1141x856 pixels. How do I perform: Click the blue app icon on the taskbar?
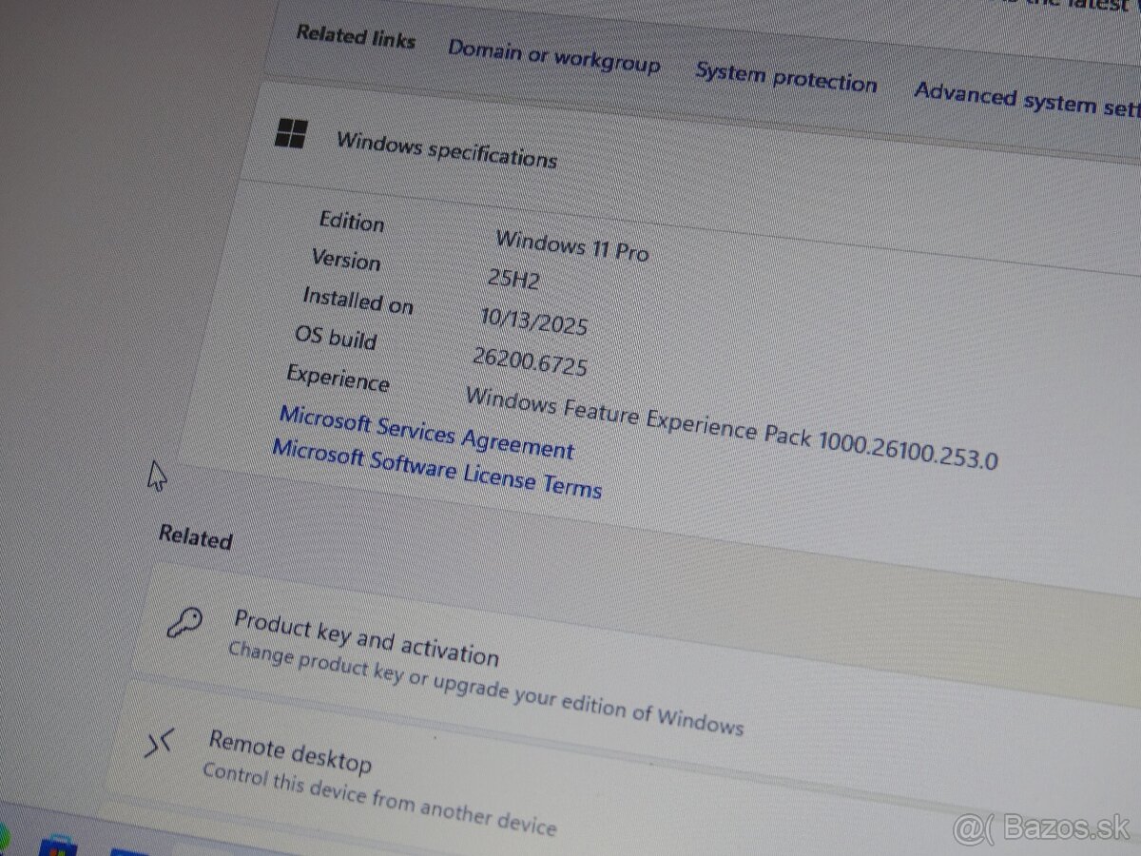(128, 851)
